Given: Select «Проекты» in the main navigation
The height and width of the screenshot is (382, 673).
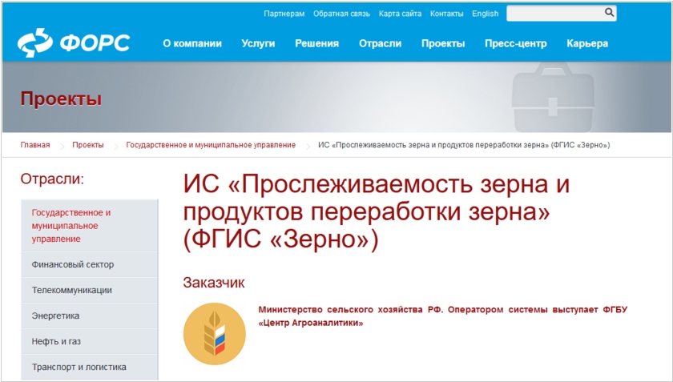Looking at the screenshot, I should (443, 44).
